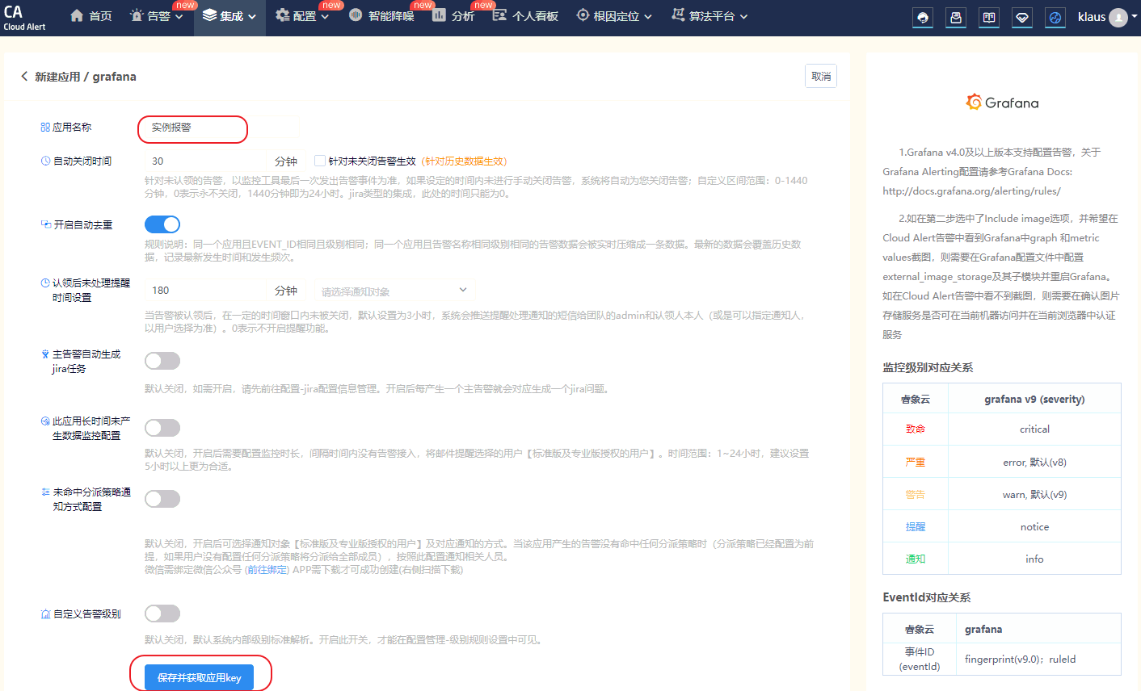Go to the 首页 home menu

(x=91, y=16)
